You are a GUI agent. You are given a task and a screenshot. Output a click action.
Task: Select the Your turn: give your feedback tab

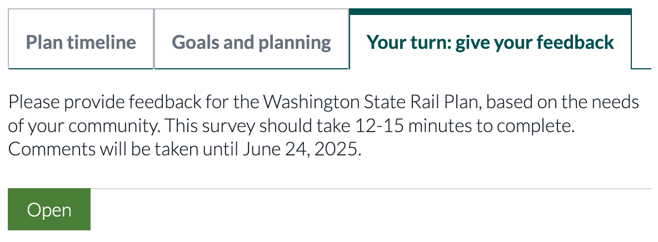point(490,42)
